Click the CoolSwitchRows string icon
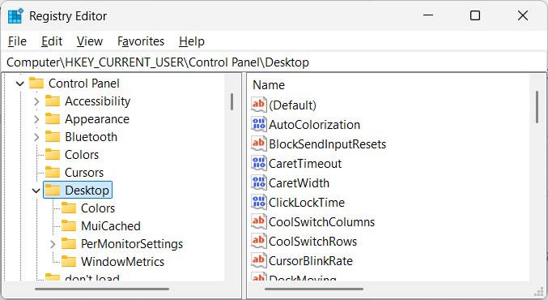548x300 pixels. tap(259, 241)
